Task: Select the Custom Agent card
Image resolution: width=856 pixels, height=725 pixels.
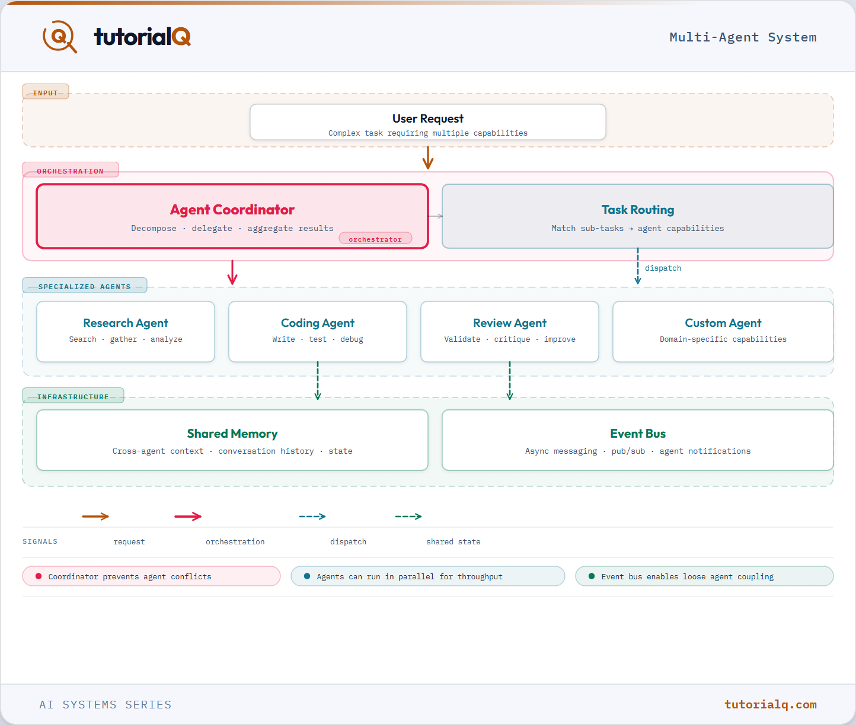Action: 723,332
